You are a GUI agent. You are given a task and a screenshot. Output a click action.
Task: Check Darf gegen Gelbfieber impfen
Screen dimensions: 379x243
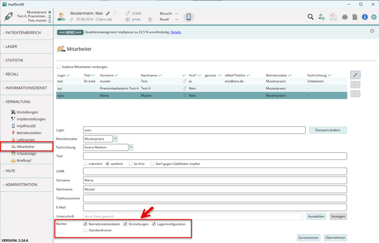pyautogui.click(x=152, y=164)
